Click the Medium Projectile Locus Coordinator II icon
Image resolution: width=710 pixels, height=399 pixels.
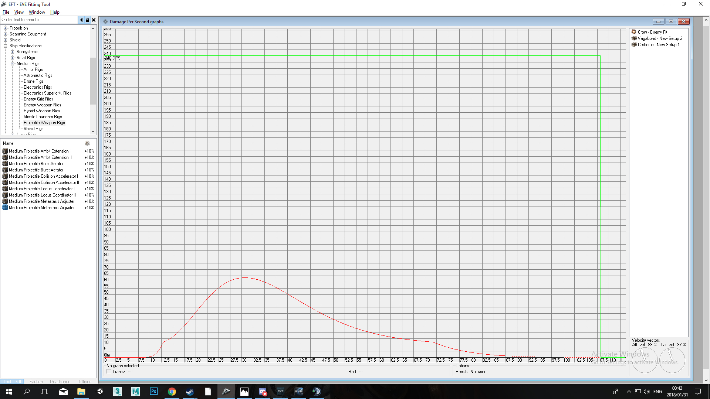(5, 195)
